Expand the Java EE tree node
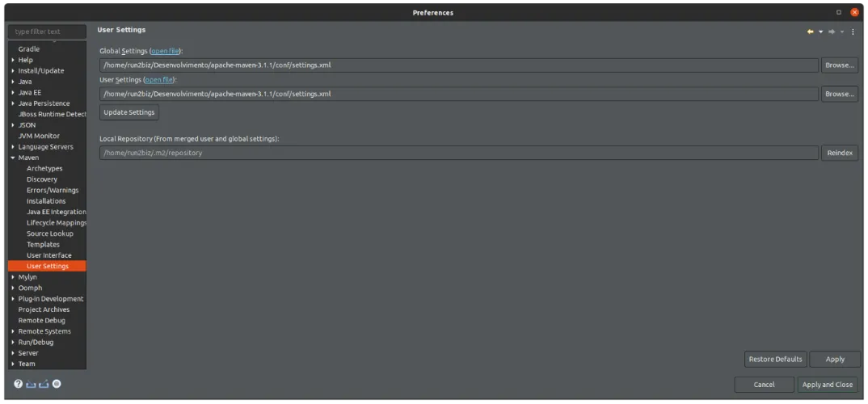This screenshot has width=868, height=404. click(13, 92)
